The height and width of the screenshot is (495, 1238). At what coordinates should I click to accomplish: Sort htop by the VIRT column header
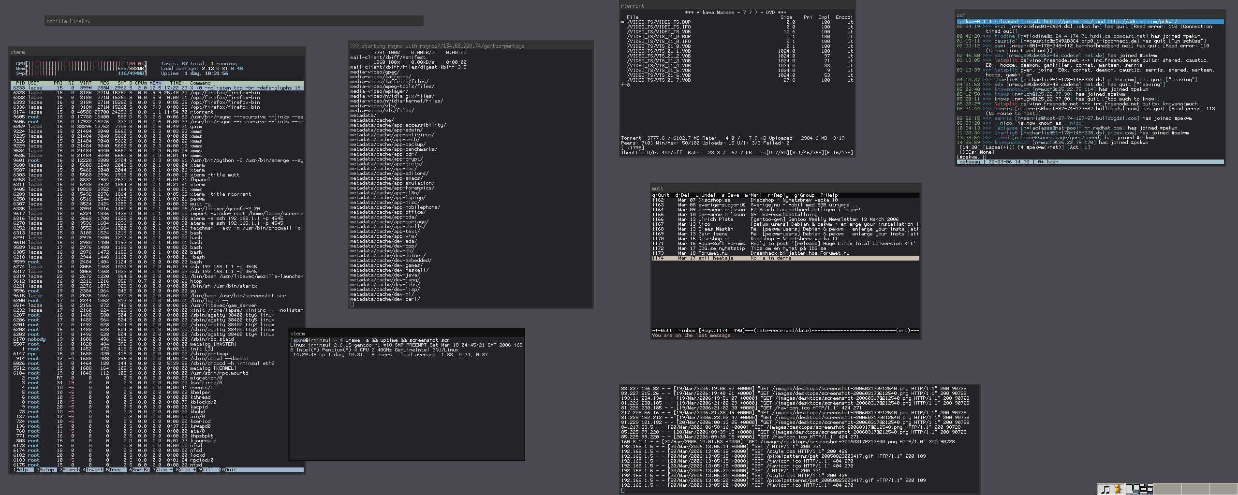pos(86,83)
